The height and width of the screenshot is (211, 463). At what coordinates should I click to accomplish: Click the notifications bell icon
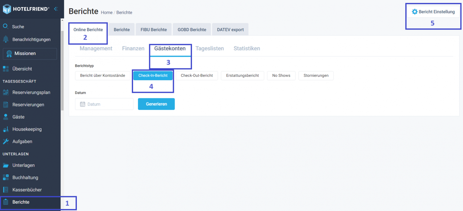pyautogui.click(x=5, y=39)
